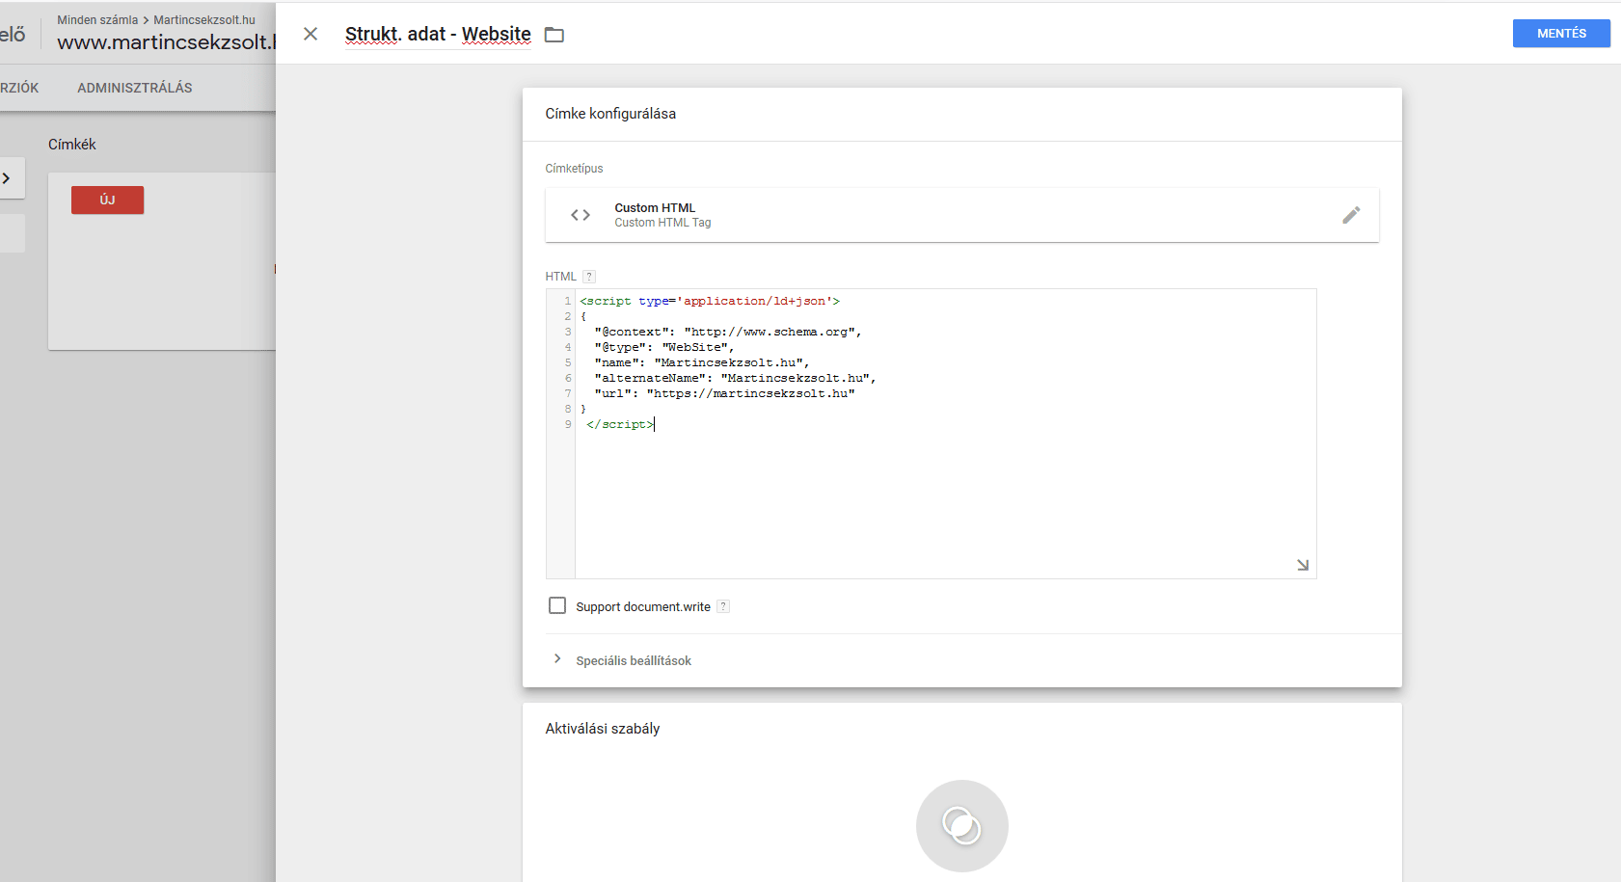Save tag with MENTÉS button
The width and height of the screenshot is (1621, 882).
(1561, 34)
